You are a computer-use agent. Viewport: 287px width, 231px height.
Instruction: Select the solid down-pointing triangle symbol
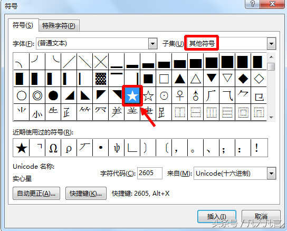(212, 79)
